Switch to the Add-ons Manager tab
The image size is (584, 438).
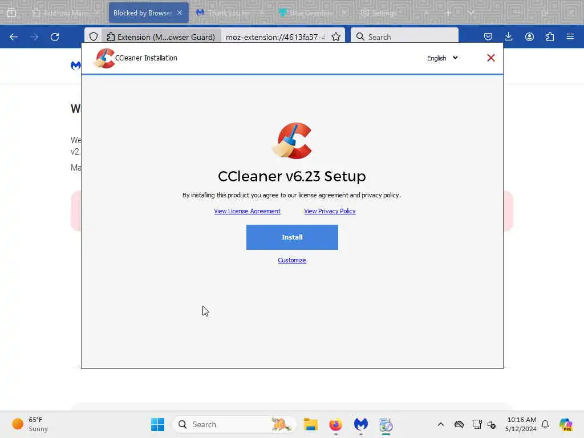click(66, 13)
